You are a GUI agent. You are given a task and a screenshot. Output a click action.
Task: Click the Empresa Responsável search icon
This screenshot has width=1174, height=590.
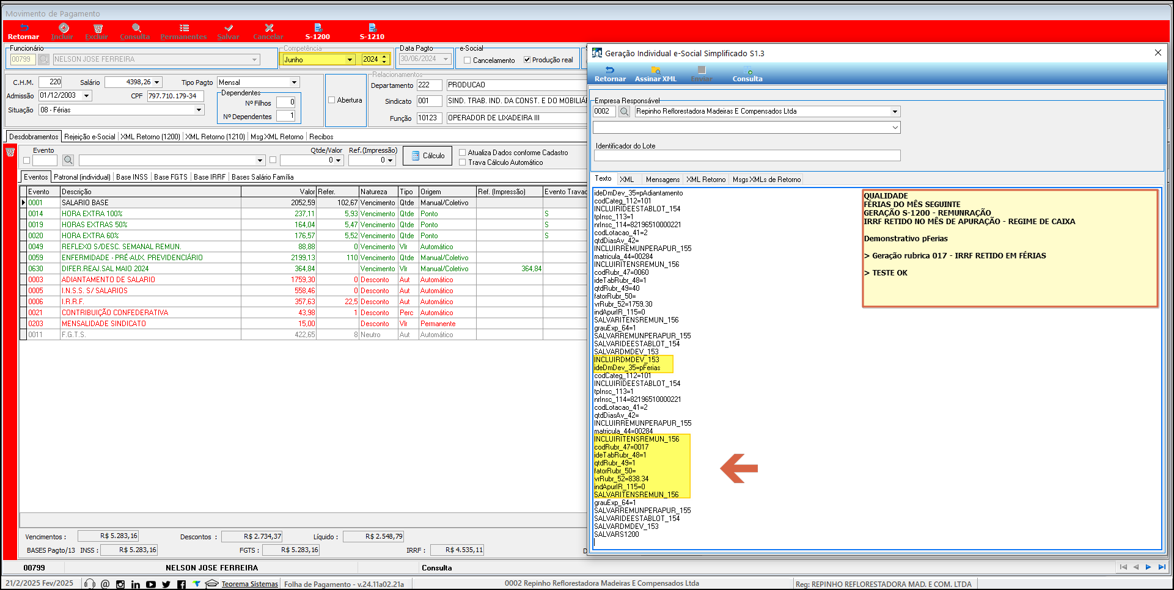tap(624, 111)
